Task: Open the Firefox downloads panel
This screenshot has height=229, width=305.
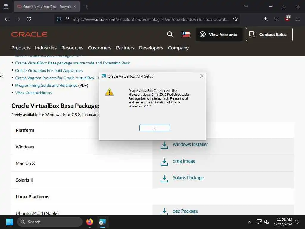Action: tap(265, 19)
